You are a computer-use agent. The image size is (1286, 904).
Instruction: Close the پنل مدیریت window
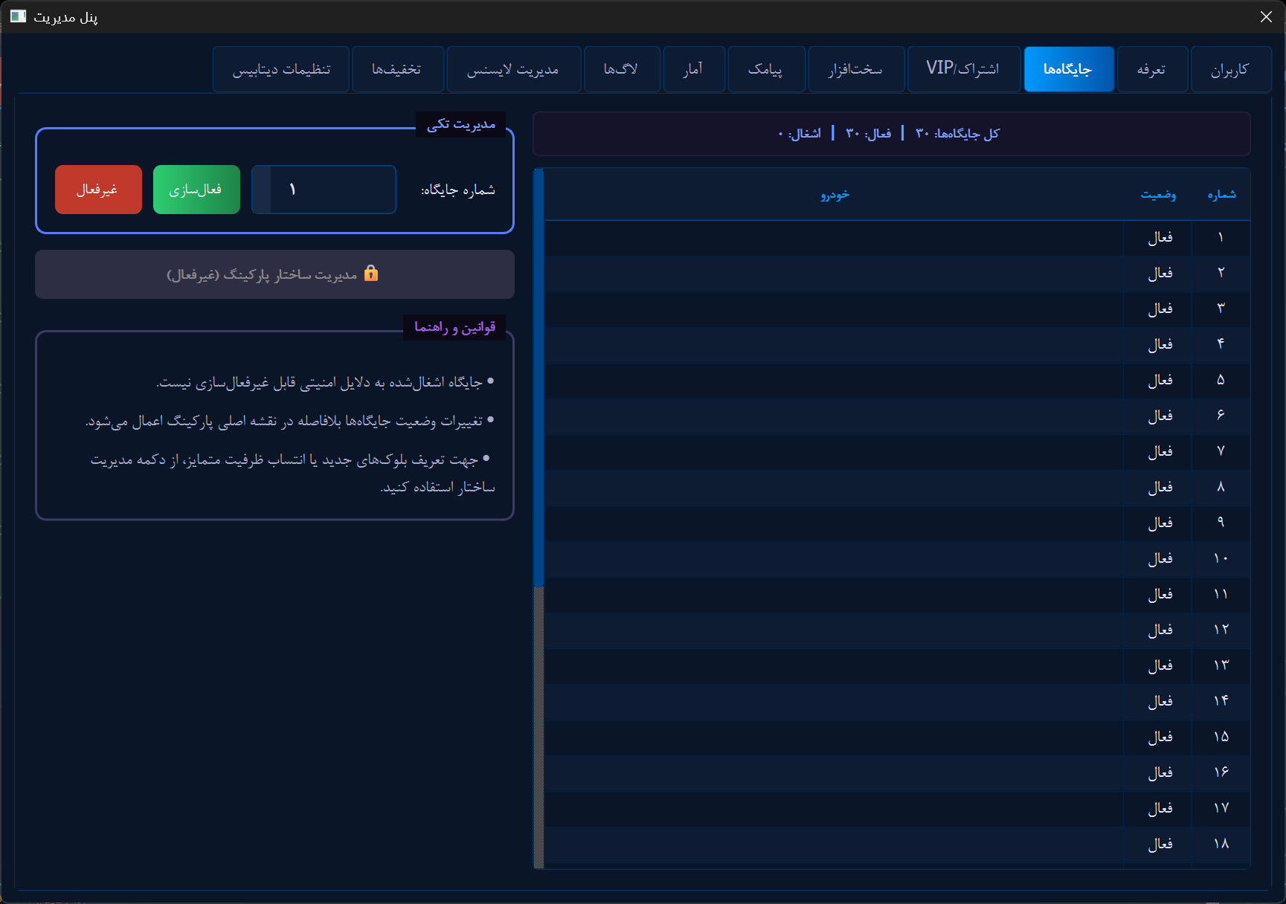coord(1266,16)
